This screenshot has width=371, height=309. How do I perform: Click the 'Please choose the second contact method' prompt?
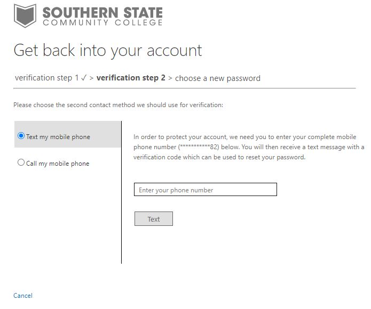[x=118, y=105]
